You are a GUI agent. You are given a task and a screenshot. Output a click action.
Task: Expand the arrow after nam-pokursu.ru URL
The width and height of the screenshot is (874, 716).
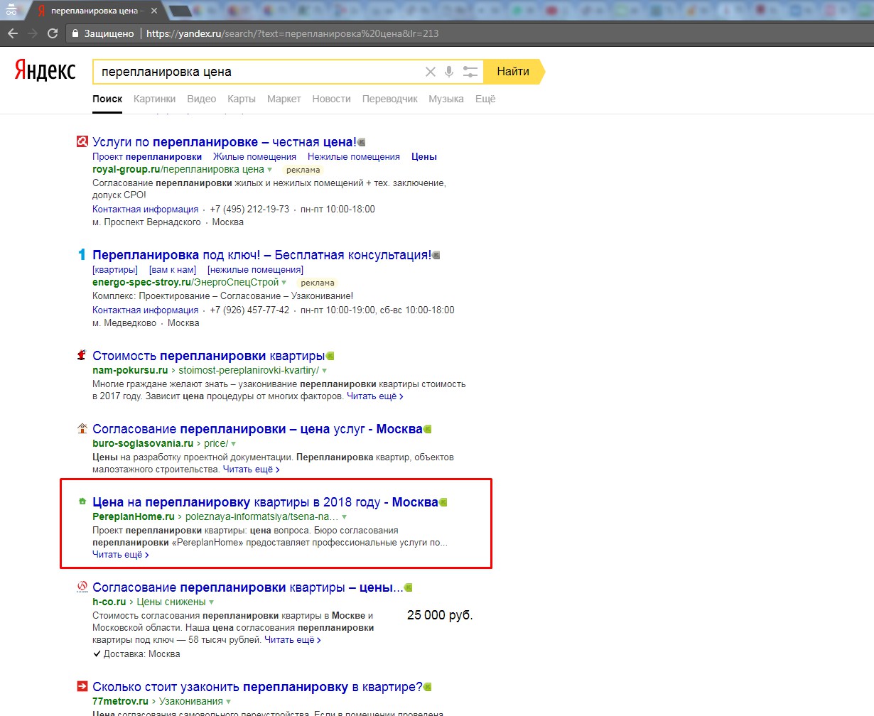coord(325,371)
